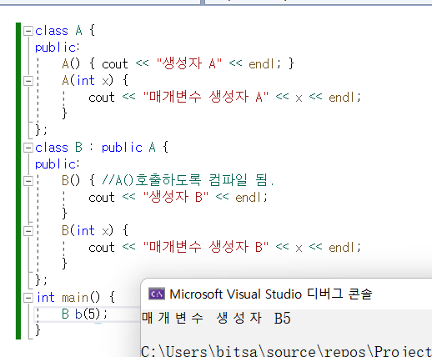Click the string "생성자 B" in code
This screenshot has width=432, height=357.
pos(176,197)
